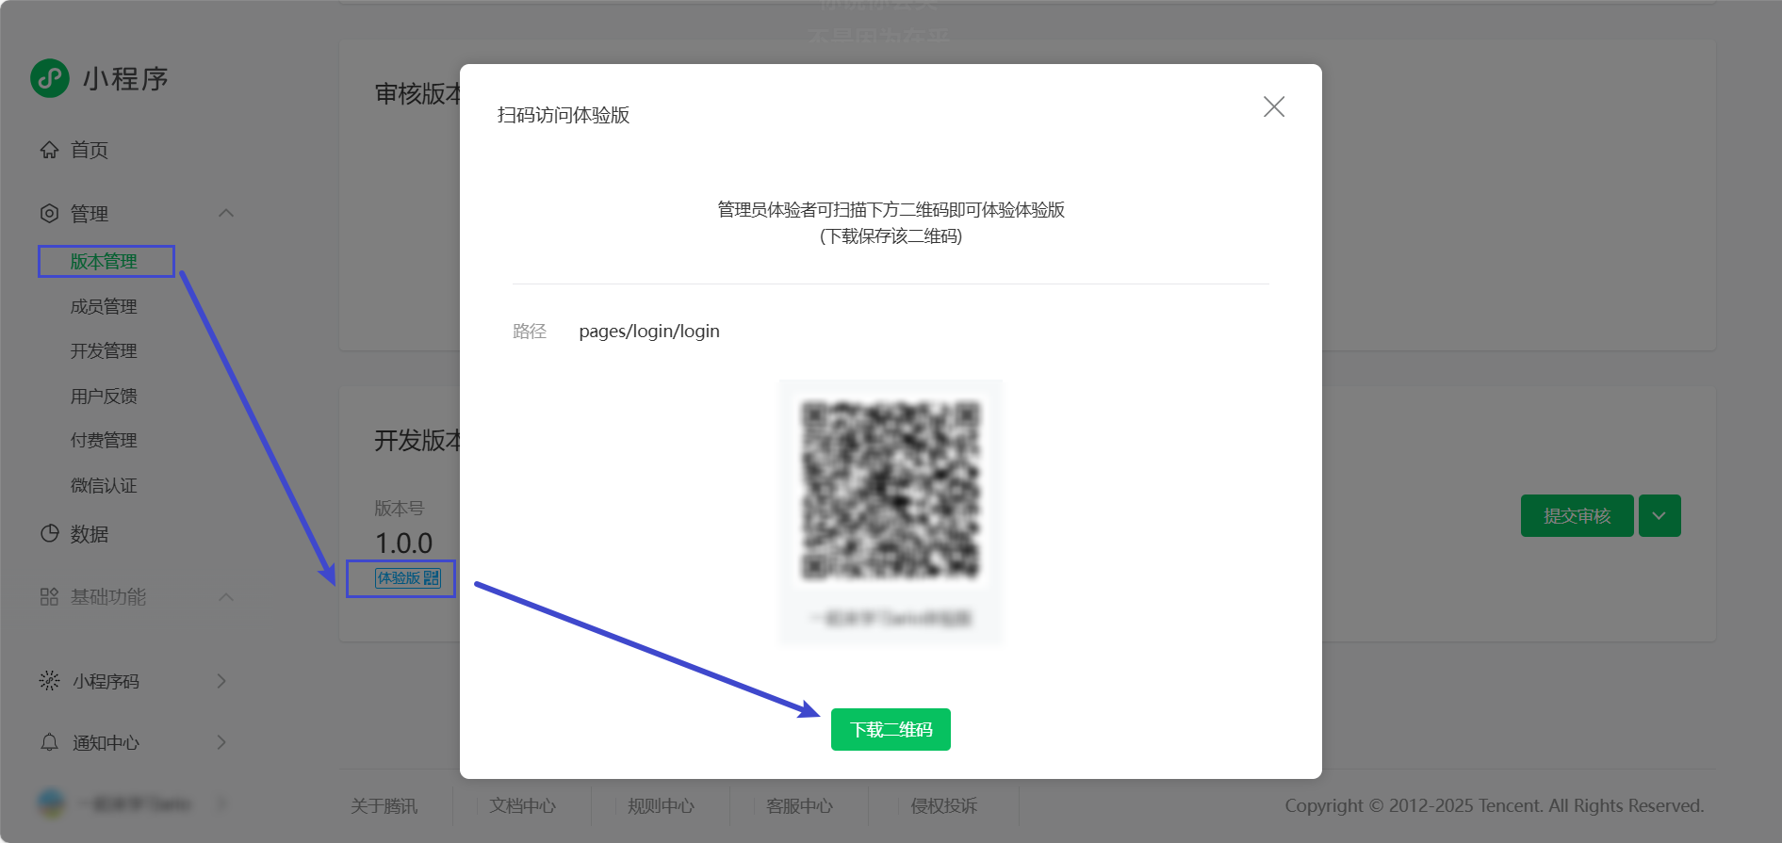Click the 通知中心 label in sidebar
Image resolution: width=1782 pixels, height=843 pixels.
click(106, 743)
